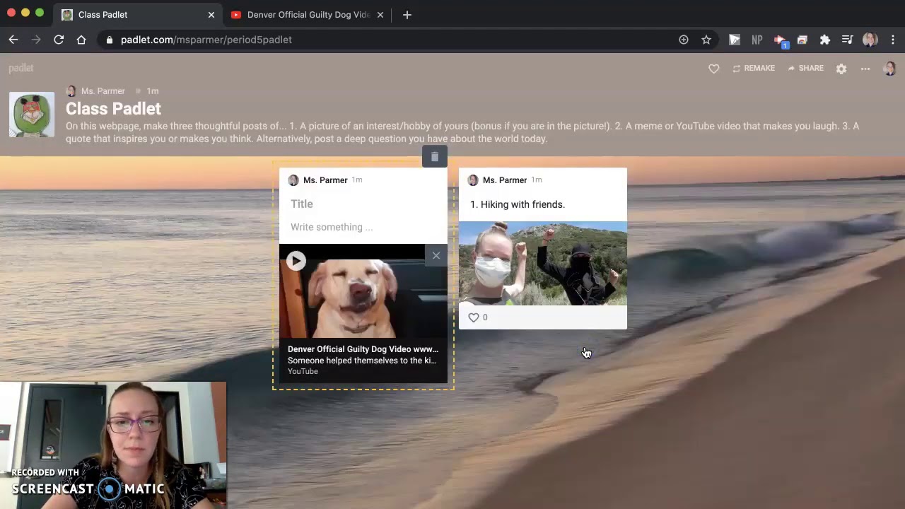The height and width of the screenshot is (509, 905).
Task: Bookmark this page with the star
Action: 706,40
